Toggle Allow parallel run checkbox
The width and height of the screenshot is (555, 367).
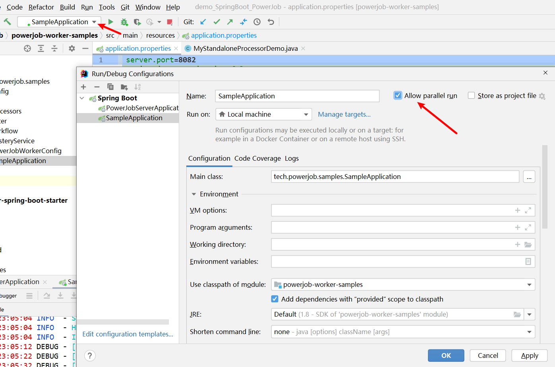point(398,95)
